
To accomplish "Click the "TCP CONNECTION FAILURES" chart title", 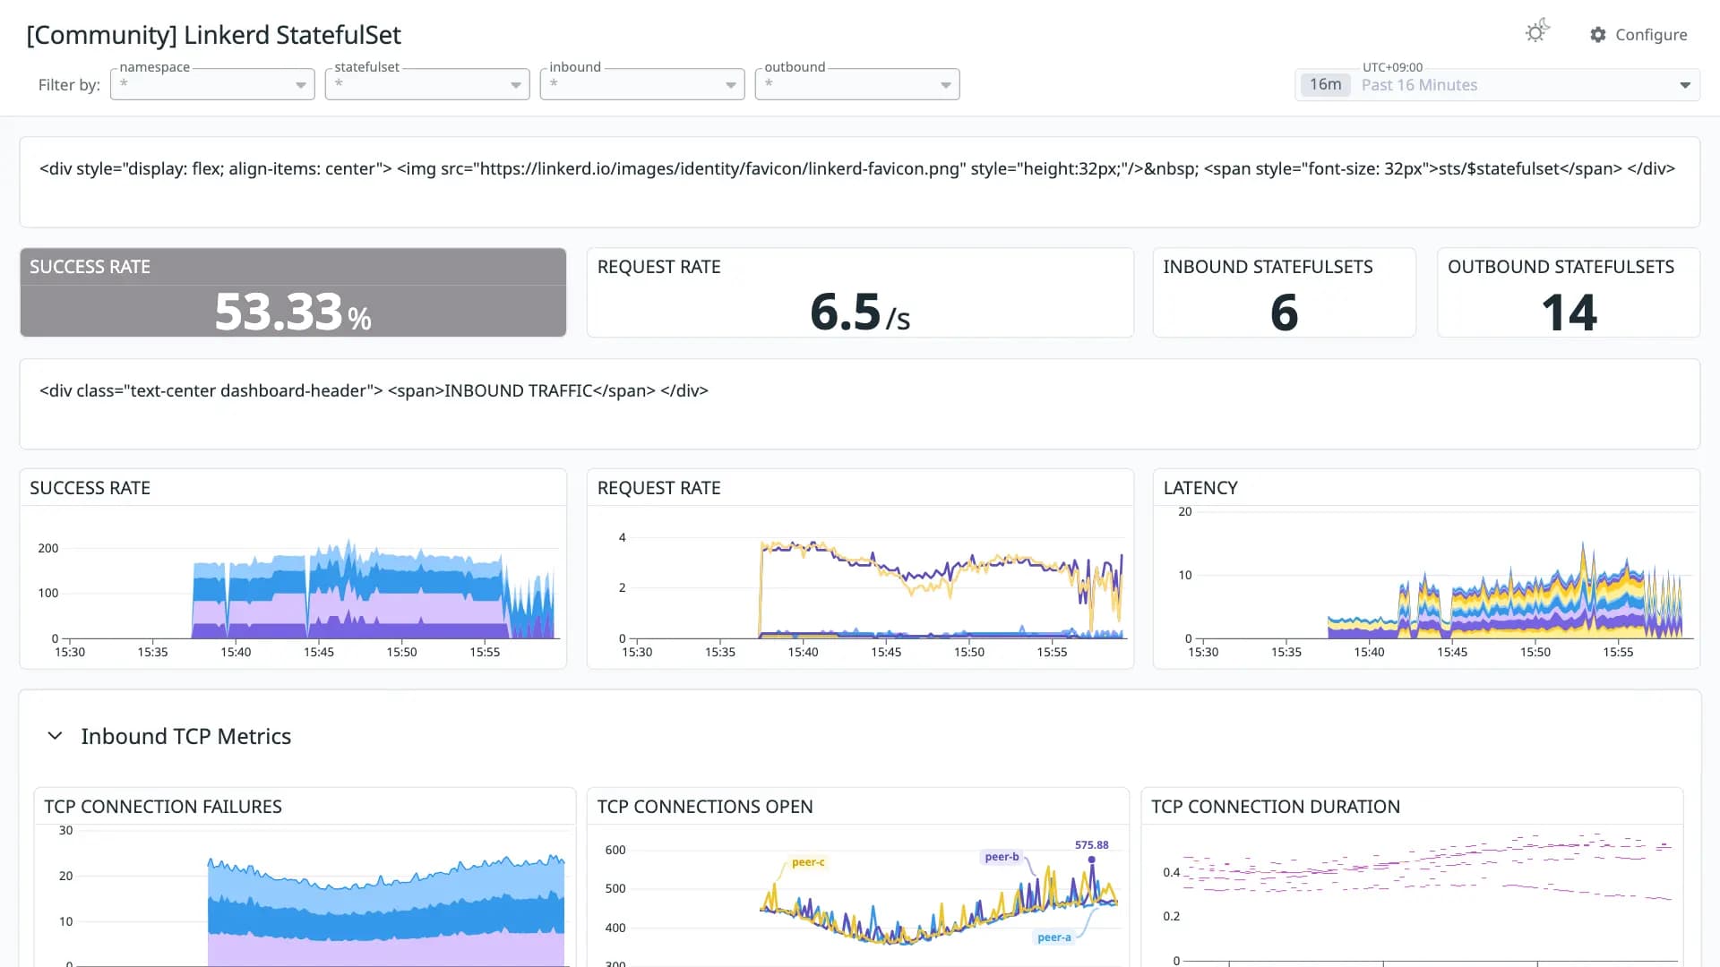I will 163,807.
